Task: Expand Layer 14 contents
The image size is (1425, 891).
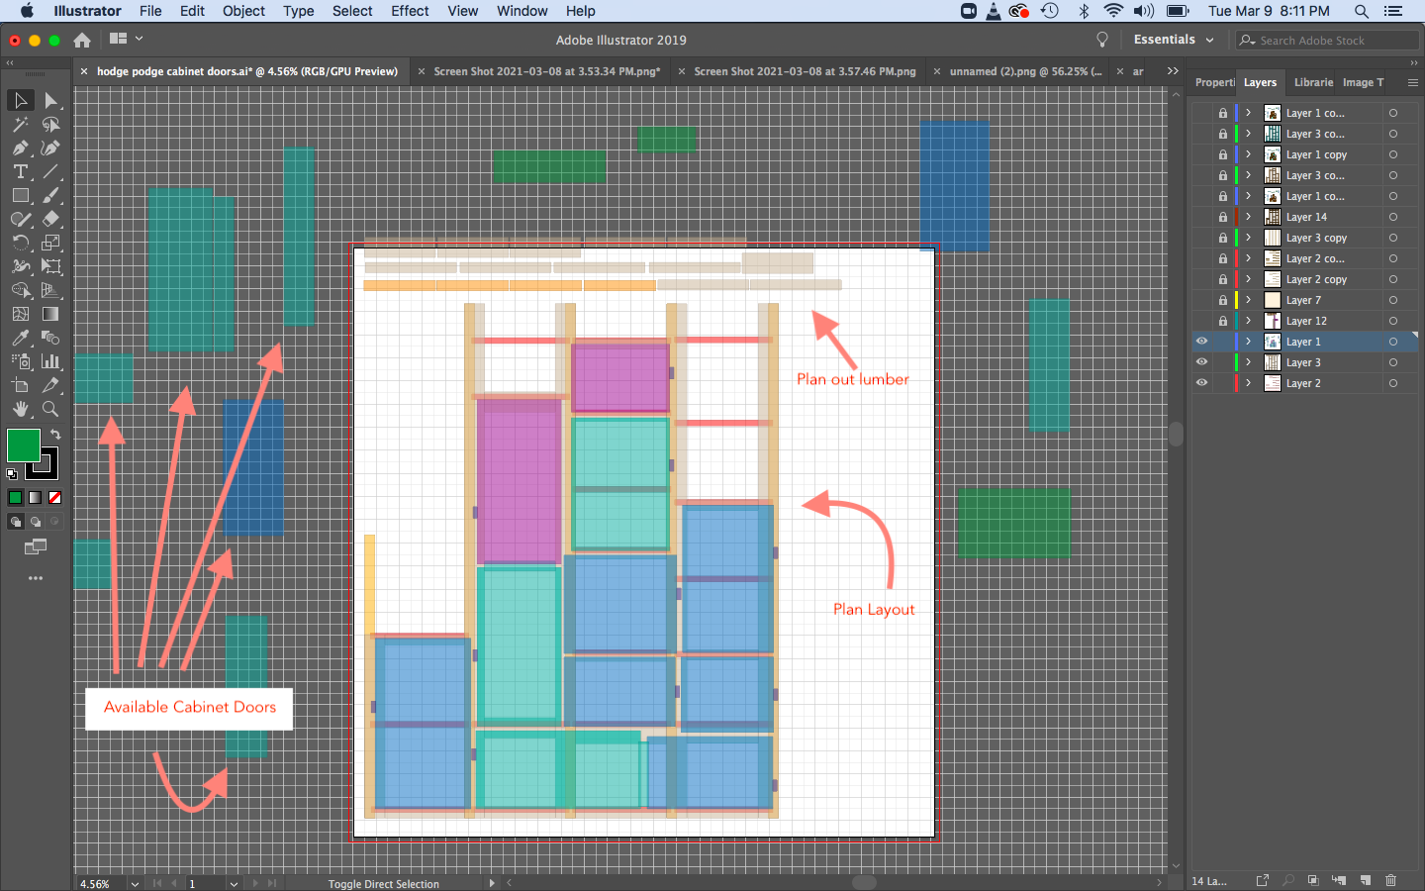Action: point(1249,217)
